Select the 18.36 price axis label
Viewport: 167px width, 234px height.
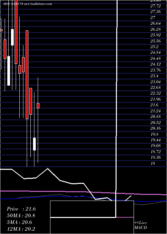[156, 157]
